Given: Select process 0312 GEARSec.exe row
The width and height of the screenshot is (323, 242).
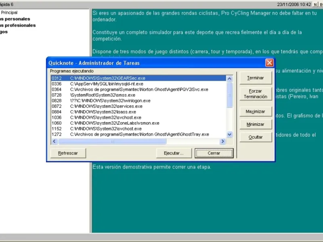Looking at the screenshot, I should tap(138, 78).
